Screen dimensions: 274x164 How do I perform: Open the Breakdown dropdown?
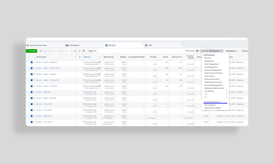[232, 51]
